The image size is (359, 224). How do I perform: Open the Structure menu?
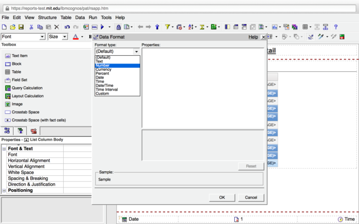47,17
